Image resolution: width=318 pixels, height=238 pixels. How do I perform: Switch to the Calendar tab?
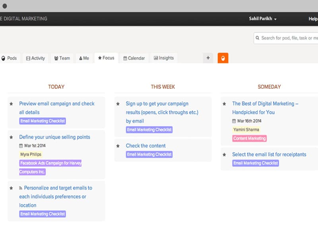coord(134,58)
